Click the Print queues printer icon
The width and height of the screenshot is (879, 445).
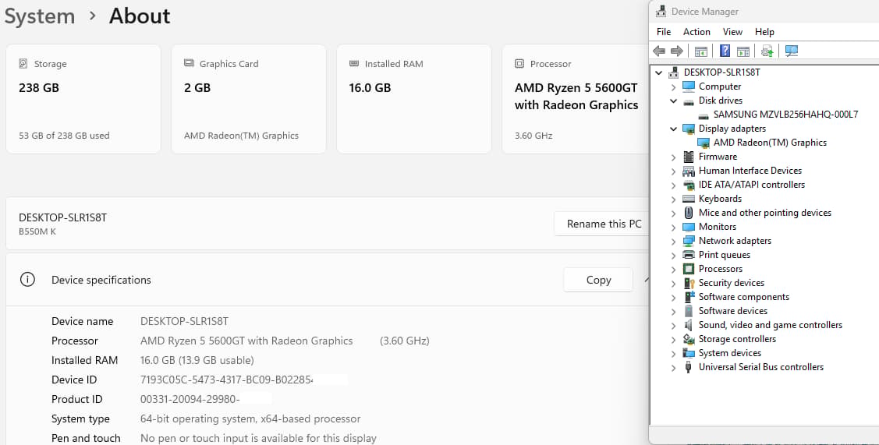pos(689,255)
